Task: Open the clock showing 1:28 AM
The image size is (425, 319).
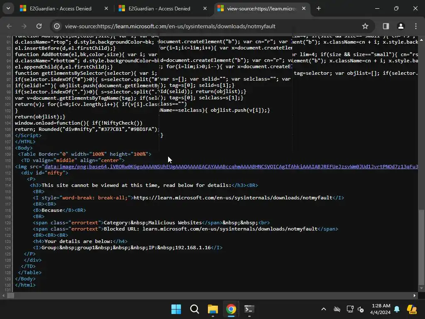Action: (x=381, y=309)
